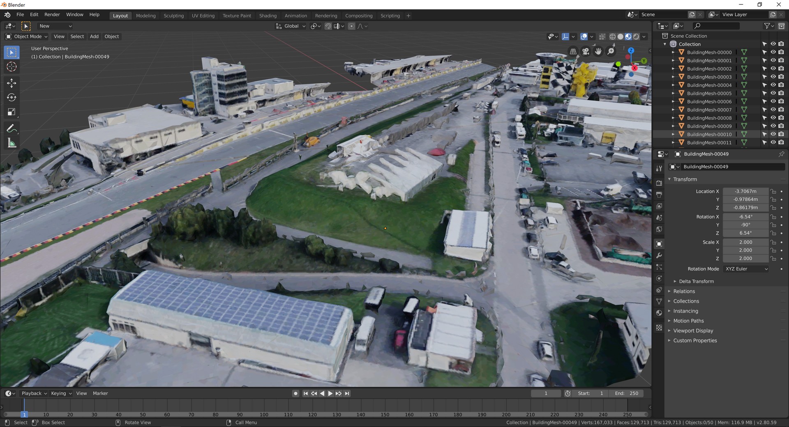
Task: Choose the Measure tool
Action: [x=12, y=143]
